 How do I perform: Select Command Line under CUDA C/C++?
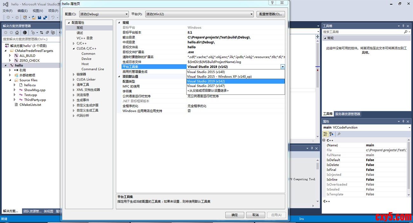tap(92, 69)
